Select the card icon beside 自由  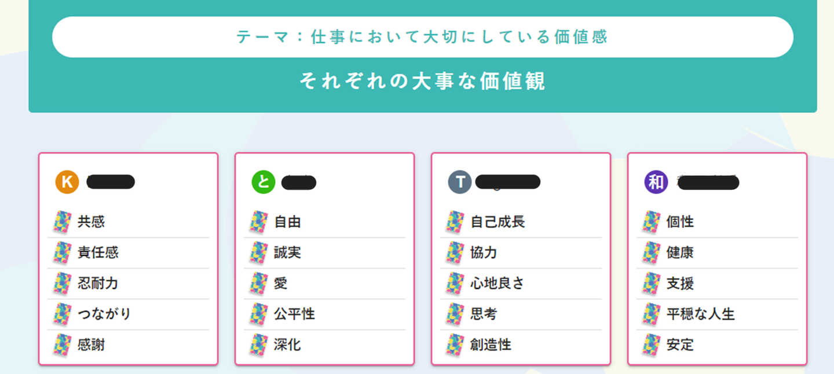[258, 222]
